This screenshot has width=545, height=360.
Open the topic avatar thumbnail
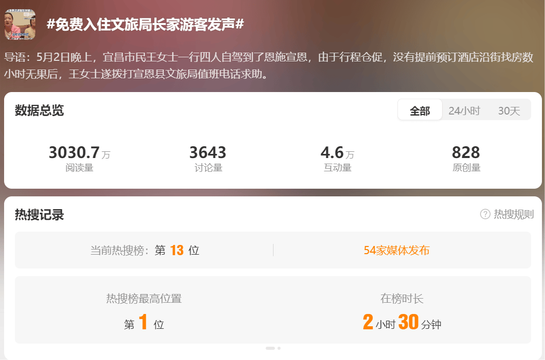coord(20,25)
